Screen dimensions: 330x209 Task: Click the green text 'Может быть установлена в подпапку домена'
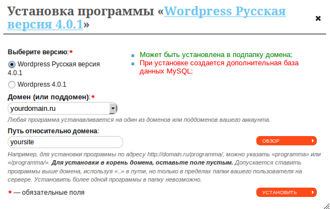[216, 55]
